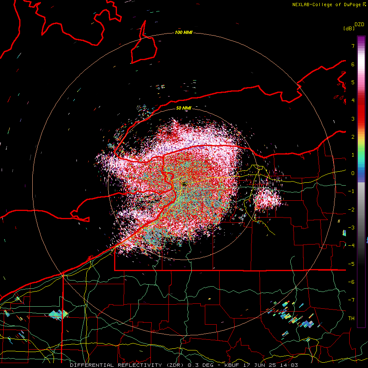
Task: Click the 4 value on the color scale
Action: (353, 101)
